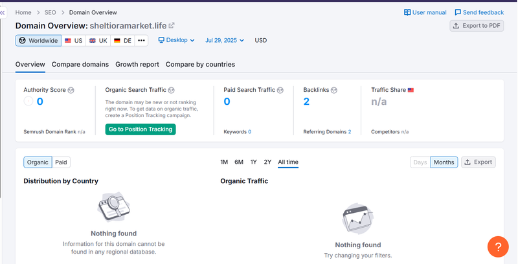Image resolution: width=518 pixels, height=264 pixels.
Task: Set time range to All time
Action: coord(288,162)
